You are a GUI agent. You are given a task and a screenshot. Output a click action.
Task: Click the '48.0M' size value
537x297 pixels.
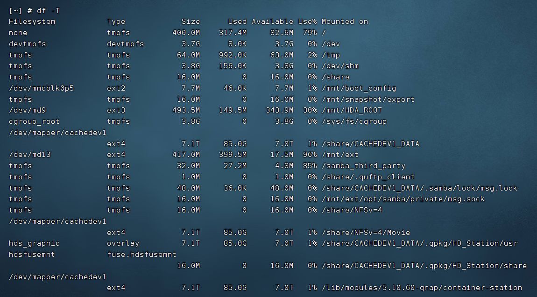188,188
